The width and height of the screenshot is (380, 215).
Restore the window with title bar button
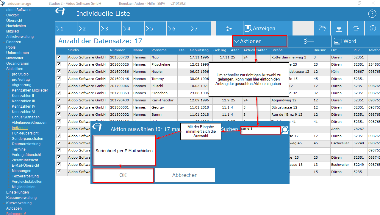pos(359,3)
